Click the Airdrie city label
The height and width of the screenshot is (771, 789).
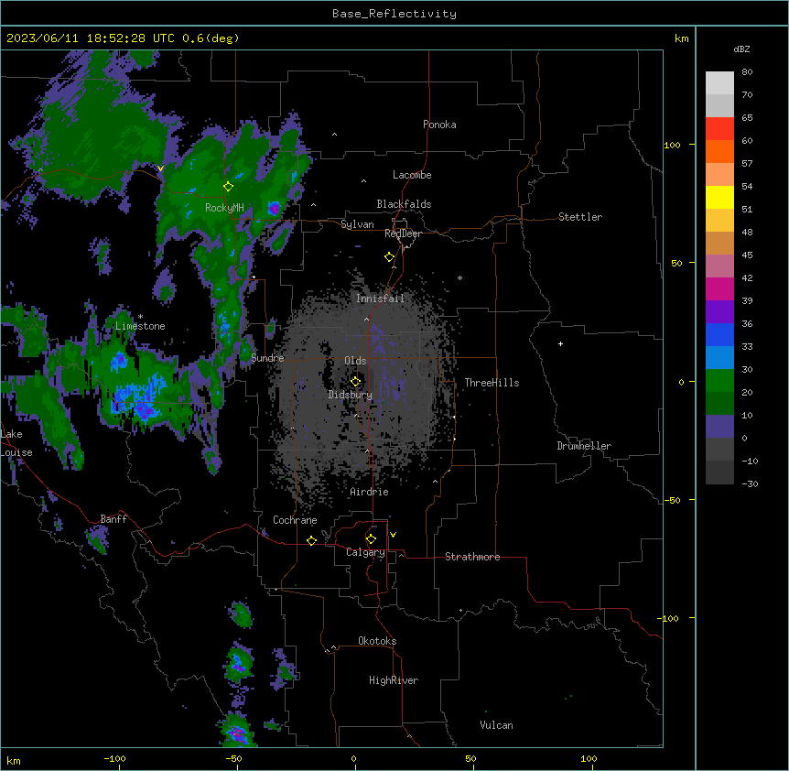(x=370, y=492)
